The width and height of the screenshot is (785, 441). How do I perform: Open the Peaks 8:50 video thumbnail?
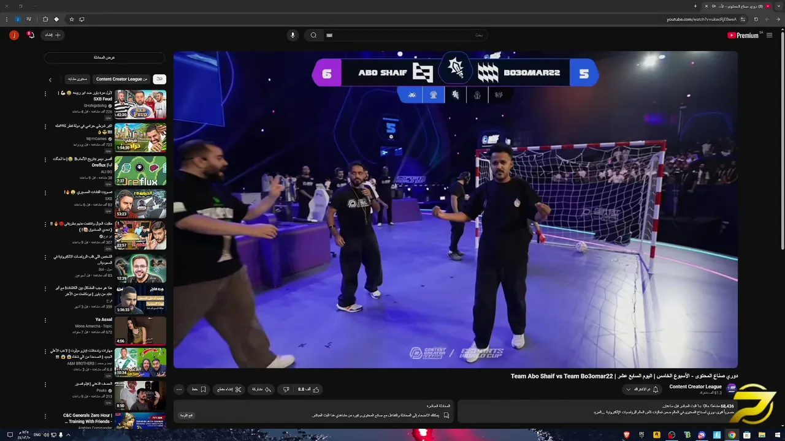140,395
